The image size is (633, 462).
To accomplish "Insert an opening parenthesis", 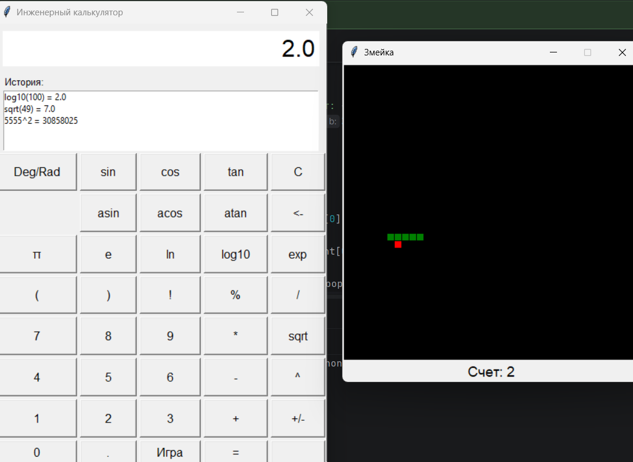I will tap(38, 295).
